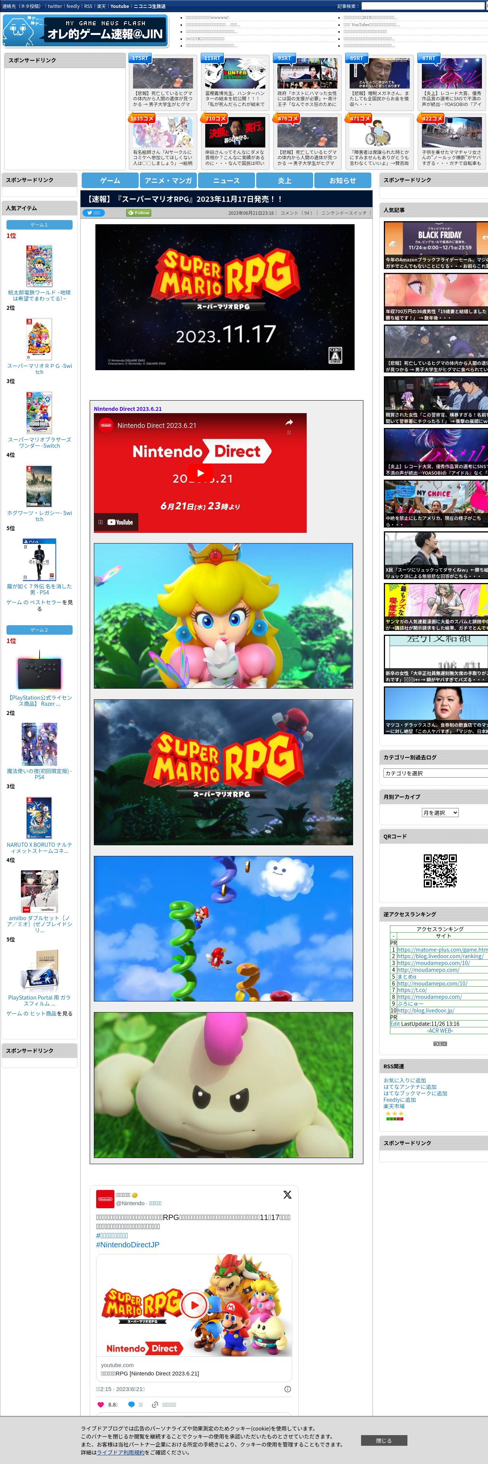Click the Nintendo avatar in the embedded tweet
488x1464 pixels.
[x=105, y=1199]
